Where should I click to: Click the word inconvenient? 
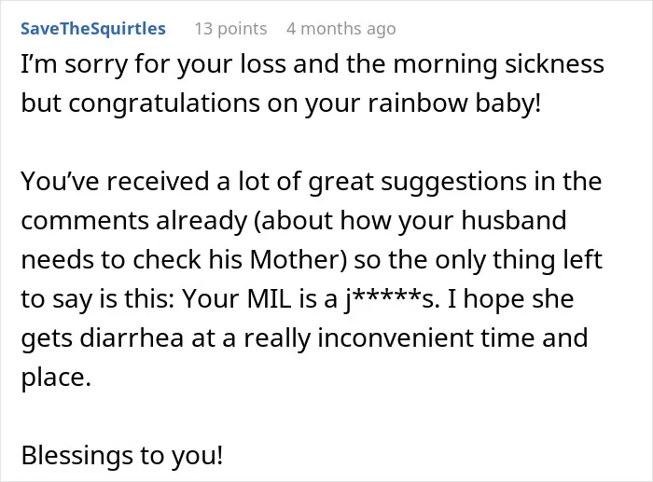click(x=396, y=337)
